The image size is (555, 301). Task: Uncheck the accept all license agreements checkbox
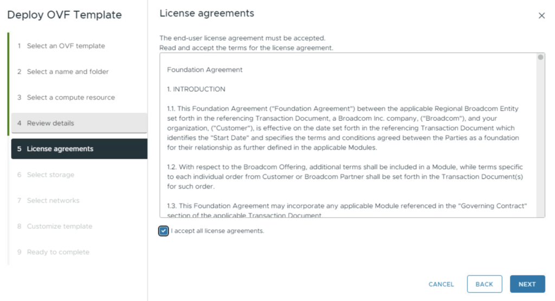pyautogui.click(x=164, y=231)
